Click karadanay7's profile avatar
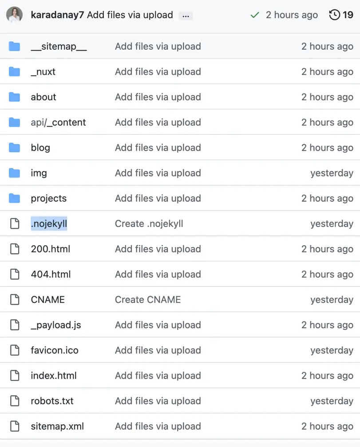 [x=14, y=15]
